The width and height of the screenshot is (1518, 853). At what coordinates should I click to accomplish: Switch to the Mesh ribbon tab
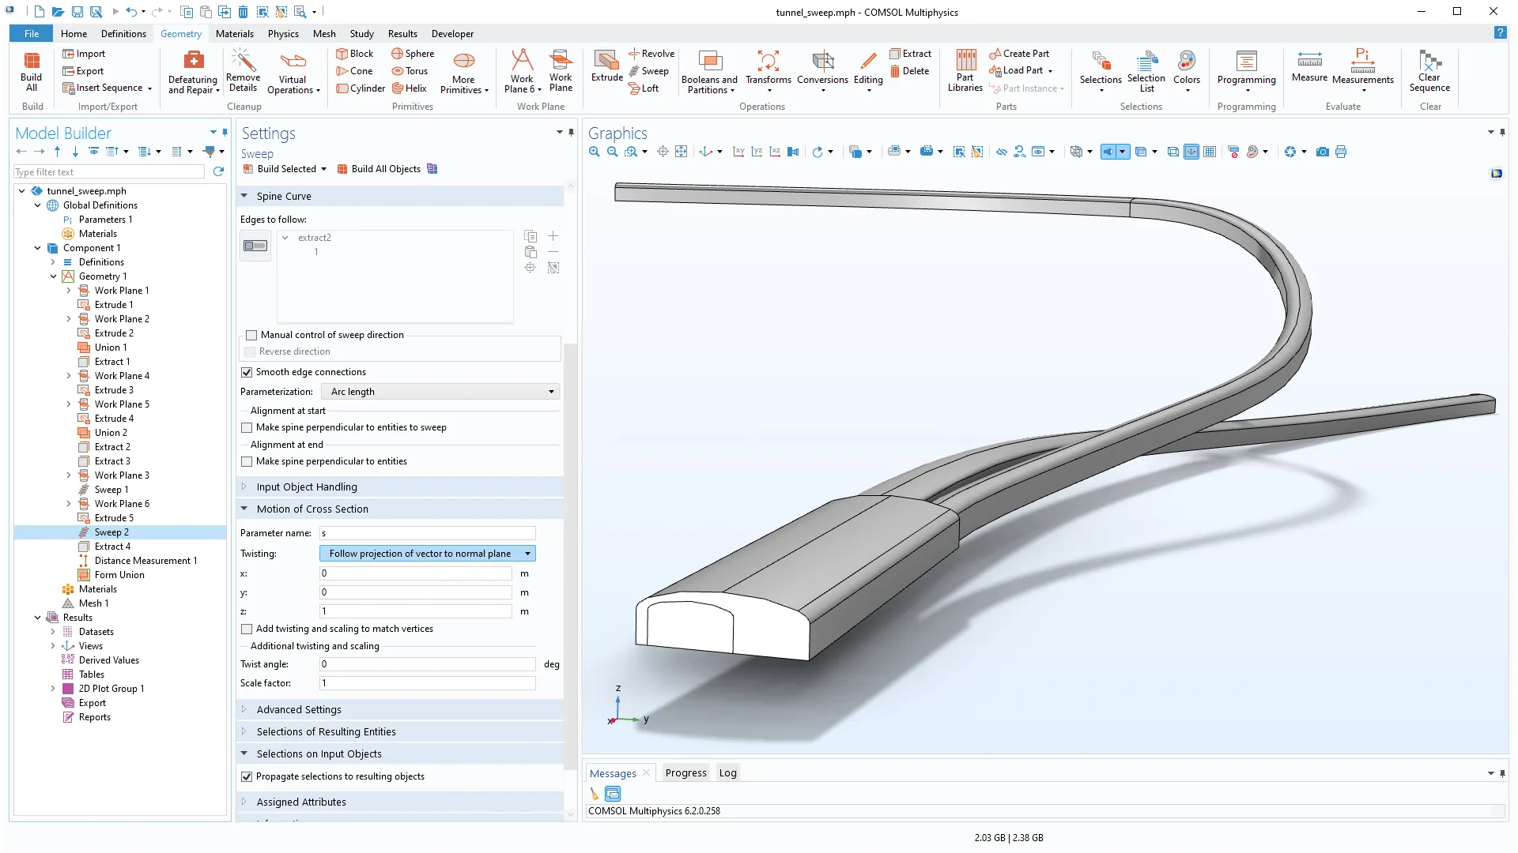[324, 34]
